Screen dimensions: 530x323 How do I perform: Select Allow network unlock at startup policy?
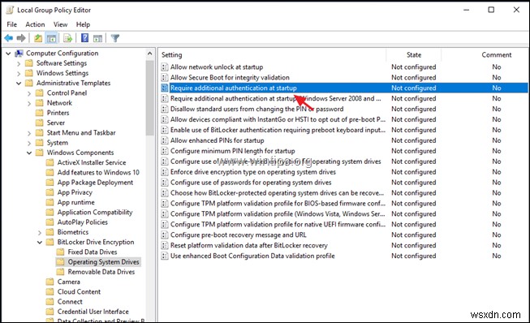click(217, 67)
